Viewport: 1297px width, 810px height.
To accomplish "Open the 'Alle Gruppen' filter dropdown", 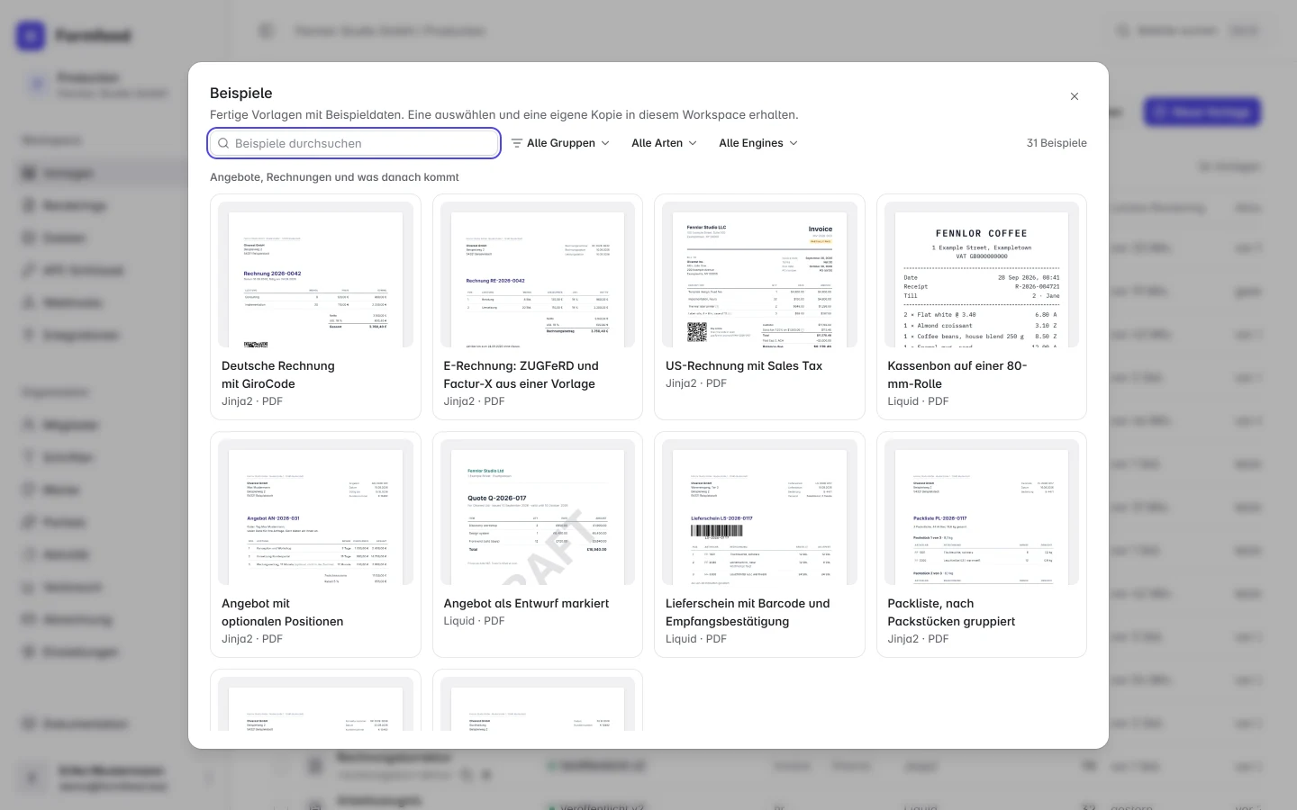I will coord(560,143).
